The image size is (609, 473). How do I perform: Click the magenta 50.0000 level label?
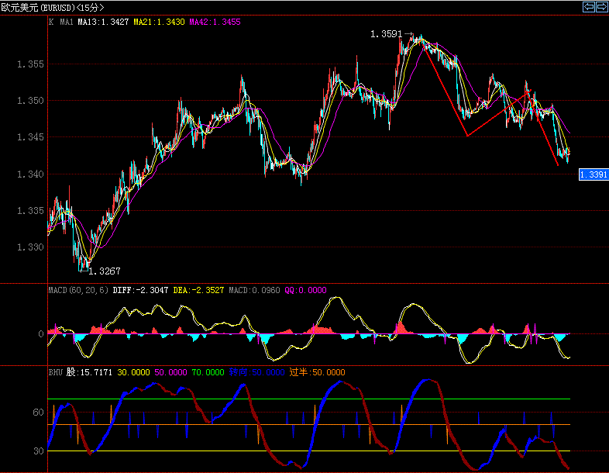[171, 372]
